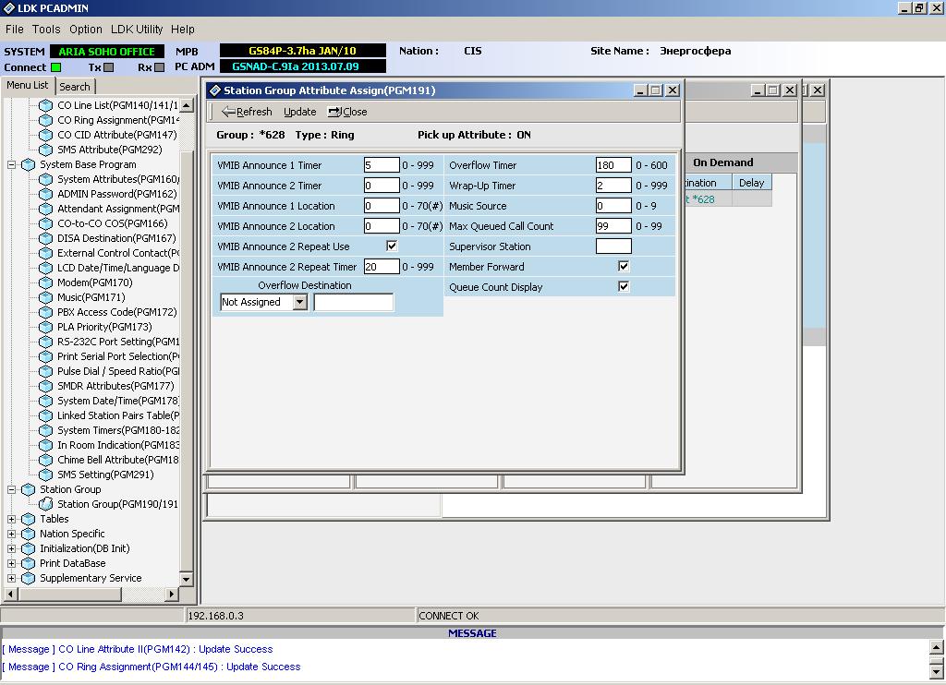Open the Overflow Destination dropdown
Image resolution: width=946 pixels, height=685 pixels.
coord(299,303)
